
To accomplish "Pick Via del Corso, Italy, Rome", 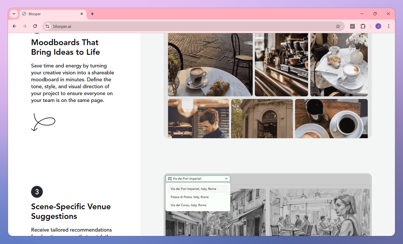I will [x=198, y=205].
